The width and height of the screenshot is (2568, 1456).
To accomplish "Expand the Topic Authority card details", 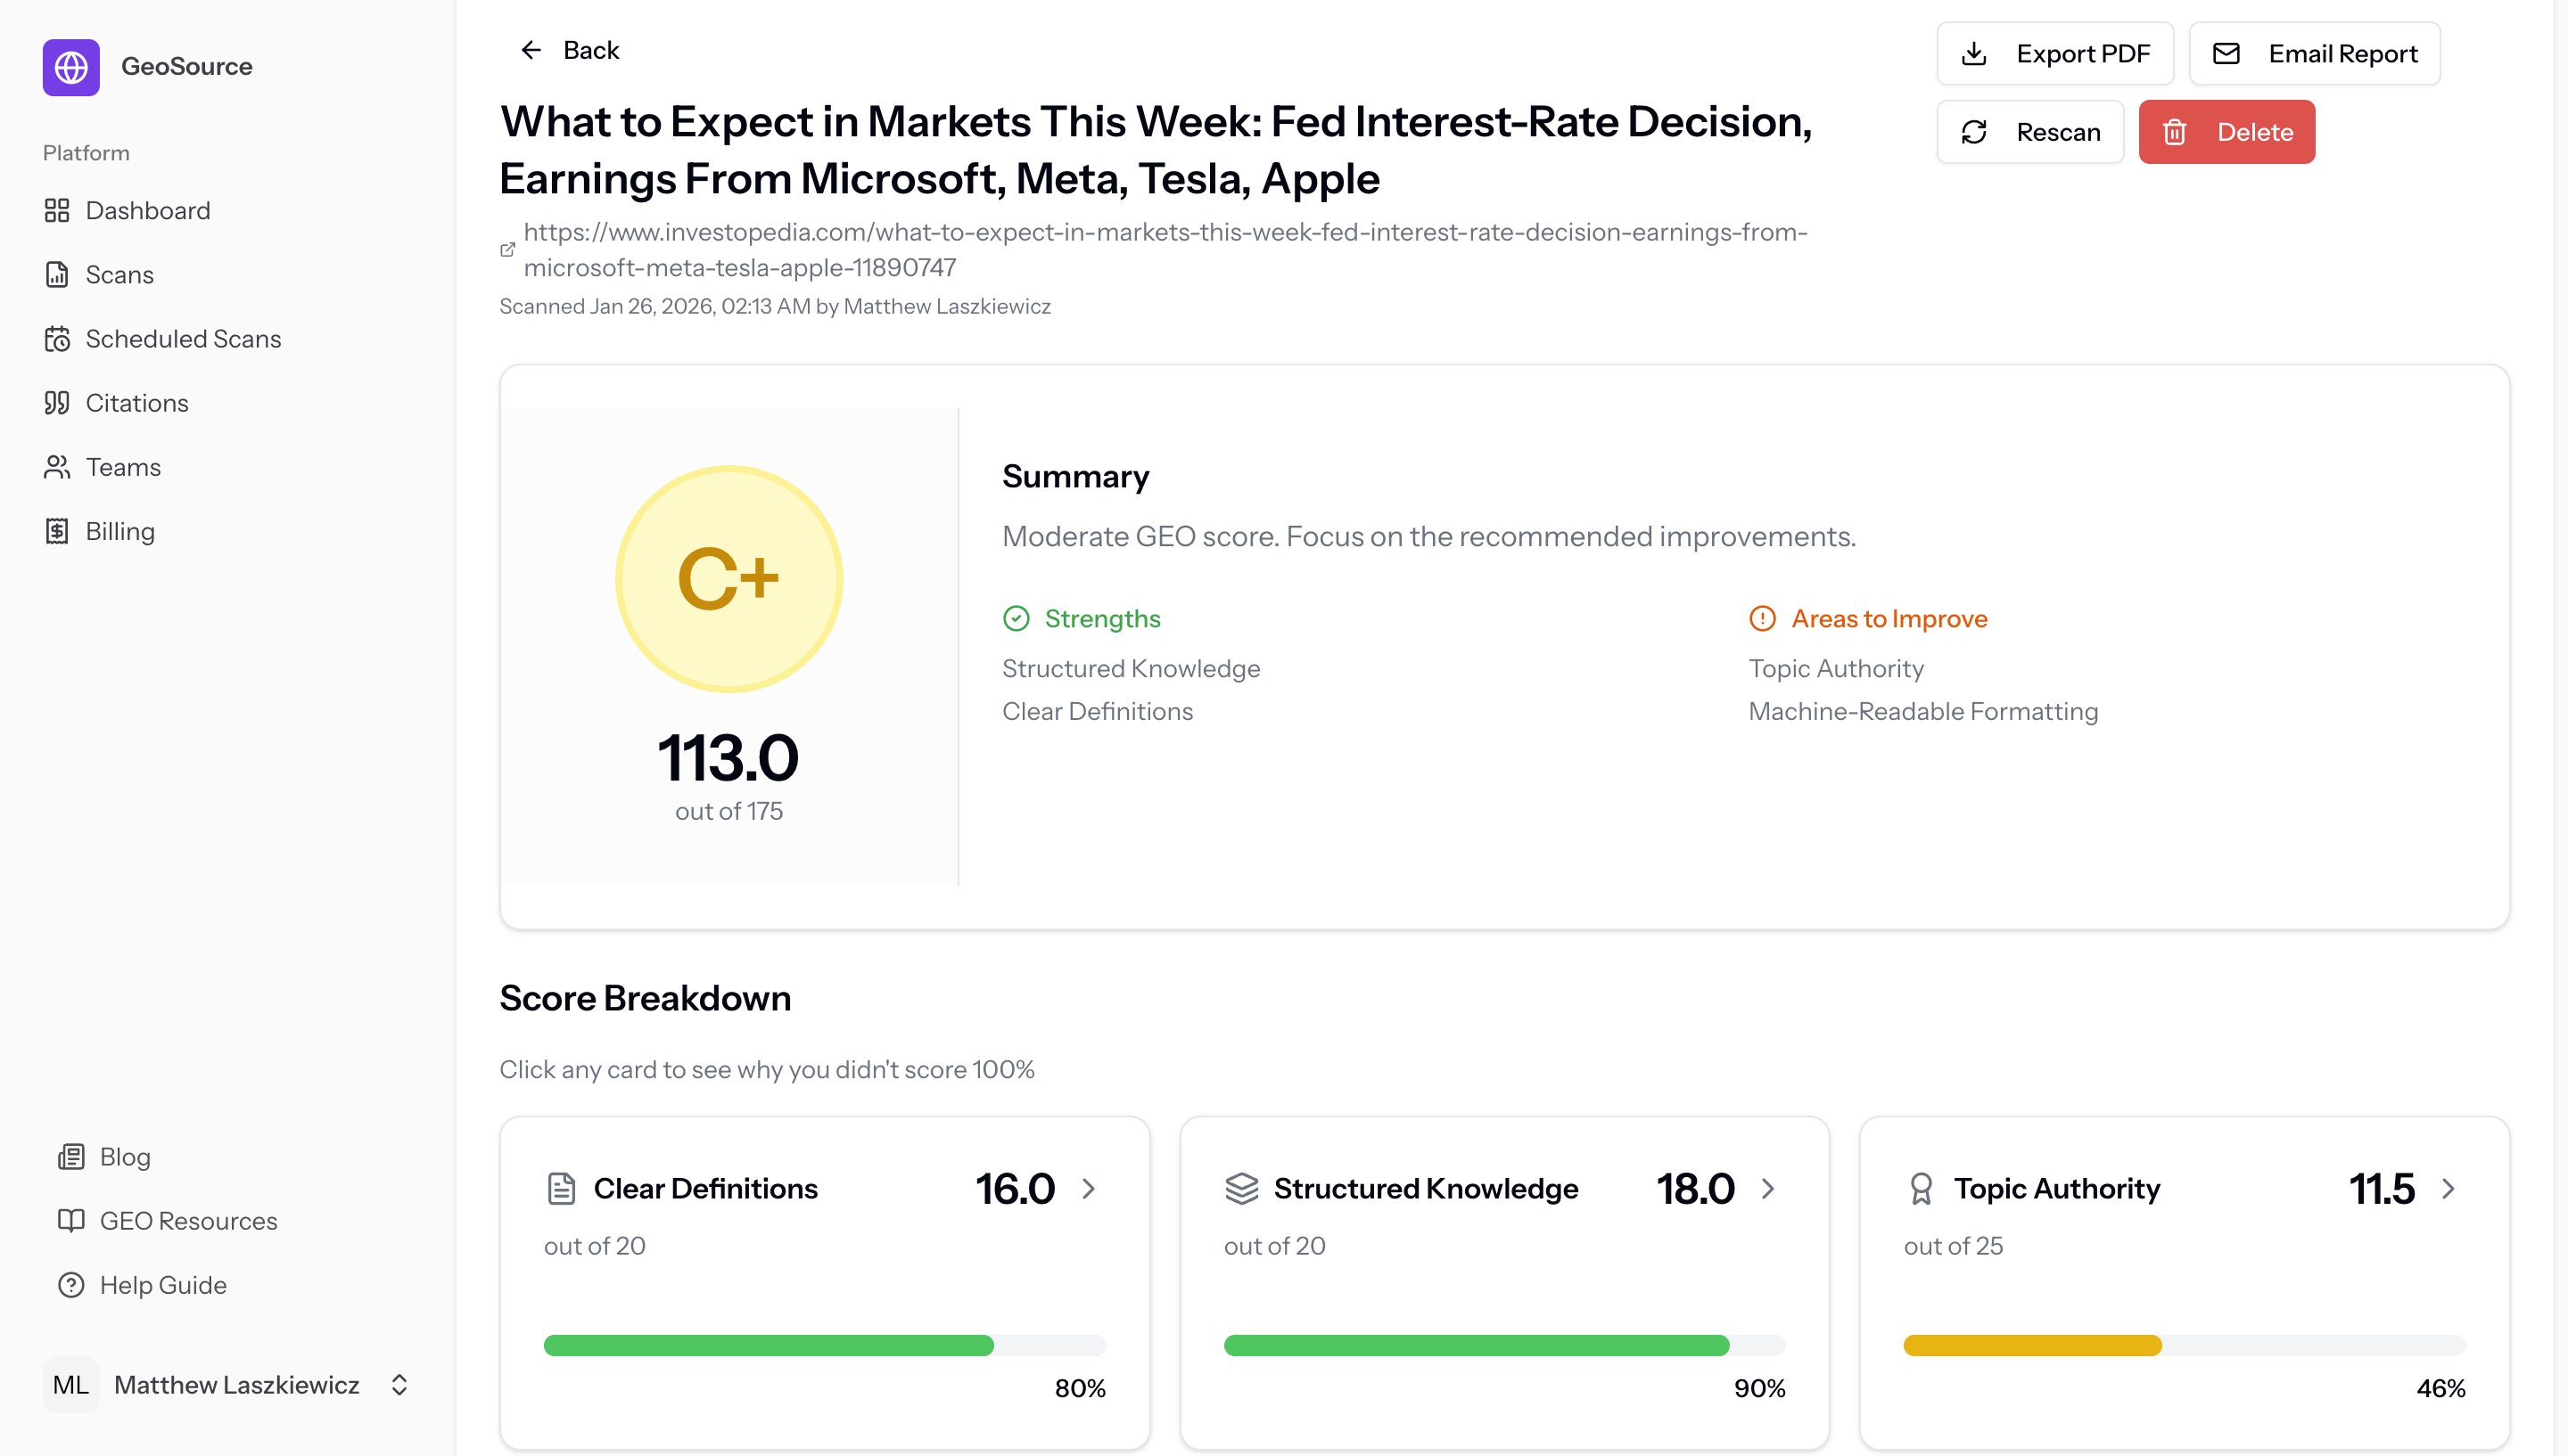I will (2448, 1189).
